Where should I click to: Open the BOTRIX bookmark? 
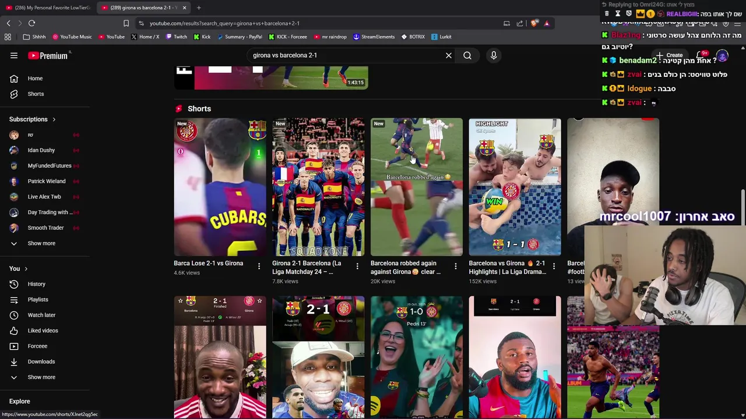413,37
